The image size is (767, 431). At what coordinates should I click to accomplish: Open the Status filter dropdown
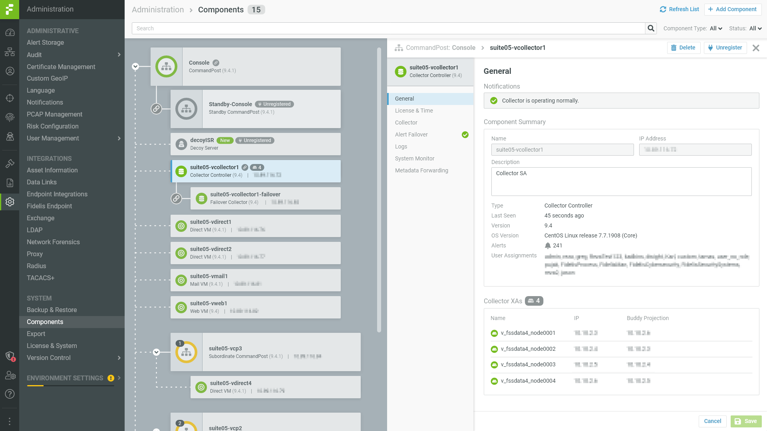pos(755,28)
